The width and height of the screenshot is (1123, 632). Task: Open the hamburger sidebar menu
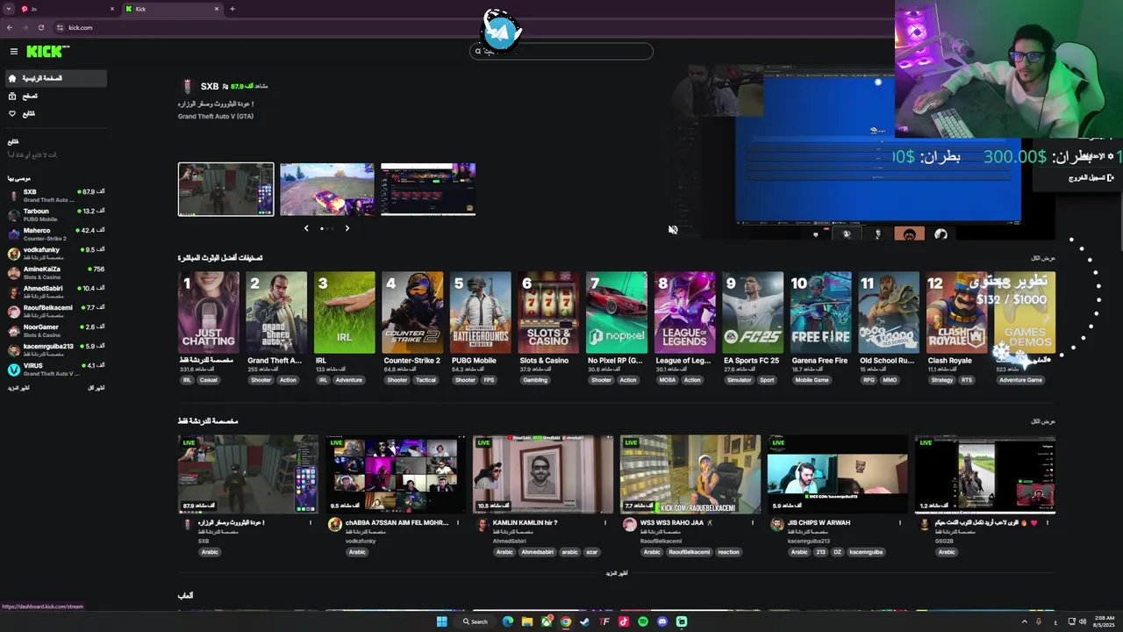pyautogui.click(x=13, y=52)
